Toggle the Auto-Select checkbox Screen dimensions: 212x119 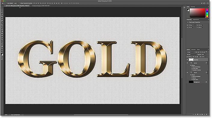6,3
